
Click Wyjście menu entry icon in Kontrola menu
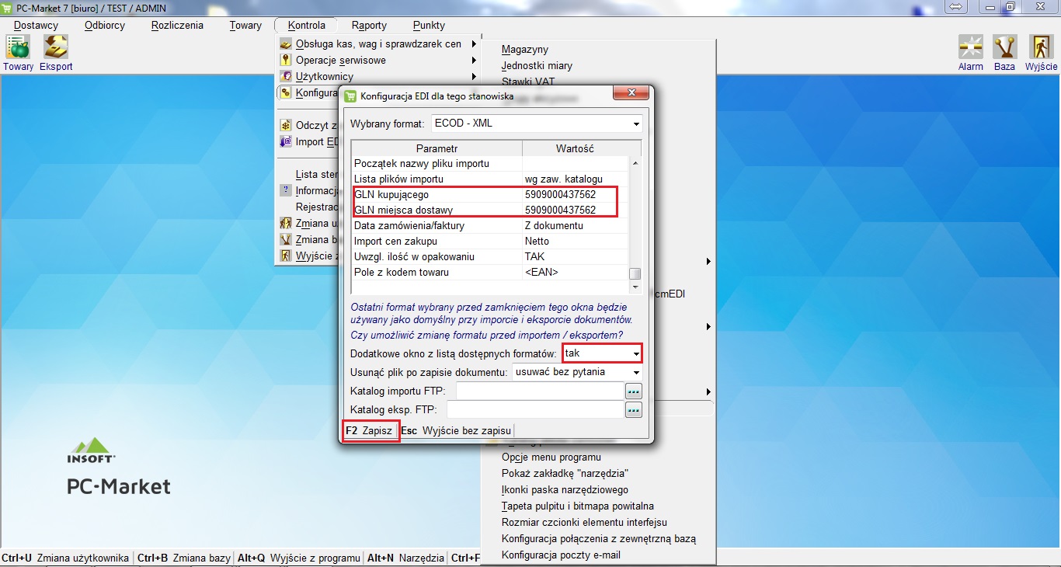pyautogui.click(x=285, y=256)
